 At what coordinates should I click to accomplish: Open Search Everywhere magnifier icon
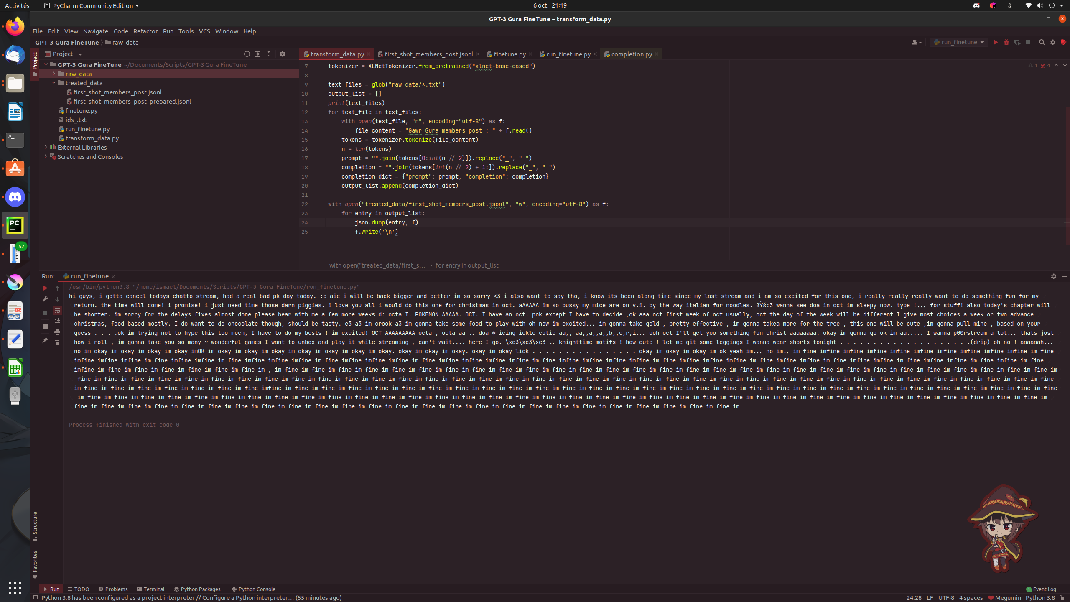[x=1042, y=42]
